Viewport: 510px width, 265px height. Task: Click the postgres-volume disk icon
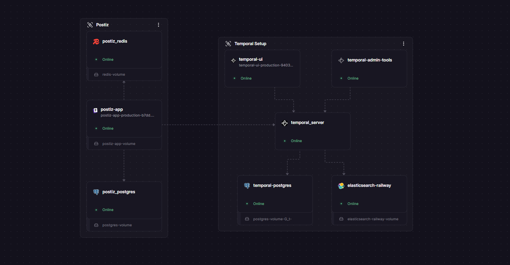[96, 225]
